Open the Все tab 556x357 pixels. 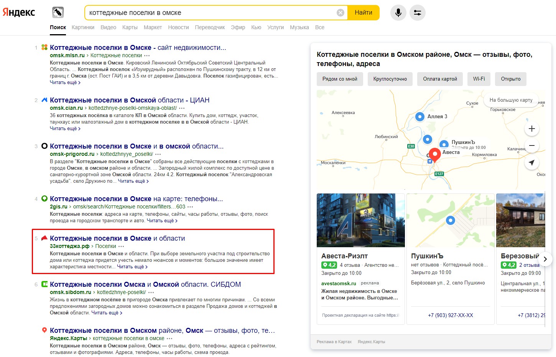320,27
